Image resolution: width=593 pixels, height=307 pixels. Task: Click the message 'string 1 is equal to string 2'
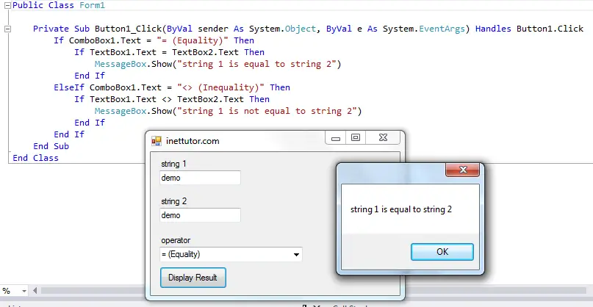[x=401, y=209]
